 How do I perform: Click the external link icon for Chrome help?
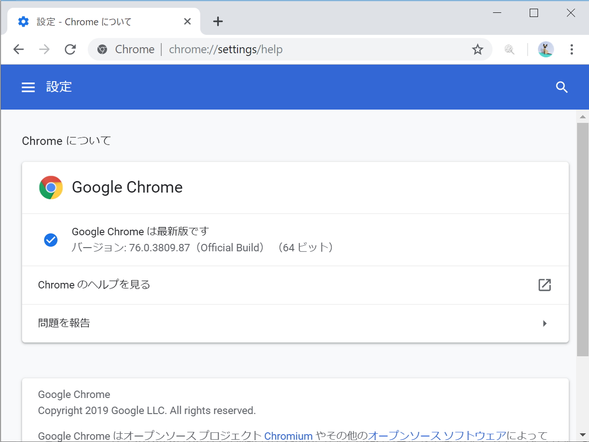pos(545,285)
